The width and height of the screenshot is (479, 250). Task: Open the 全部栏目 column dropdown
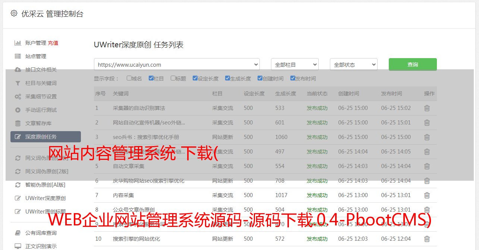(x=295, y=64)
